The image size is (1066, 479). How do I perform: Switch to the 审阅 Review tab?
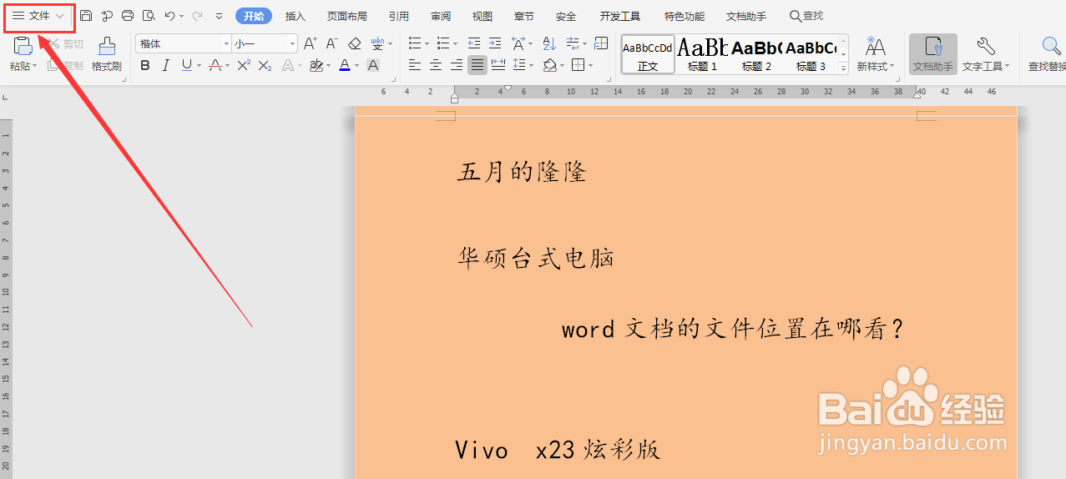tap(441, 16)
